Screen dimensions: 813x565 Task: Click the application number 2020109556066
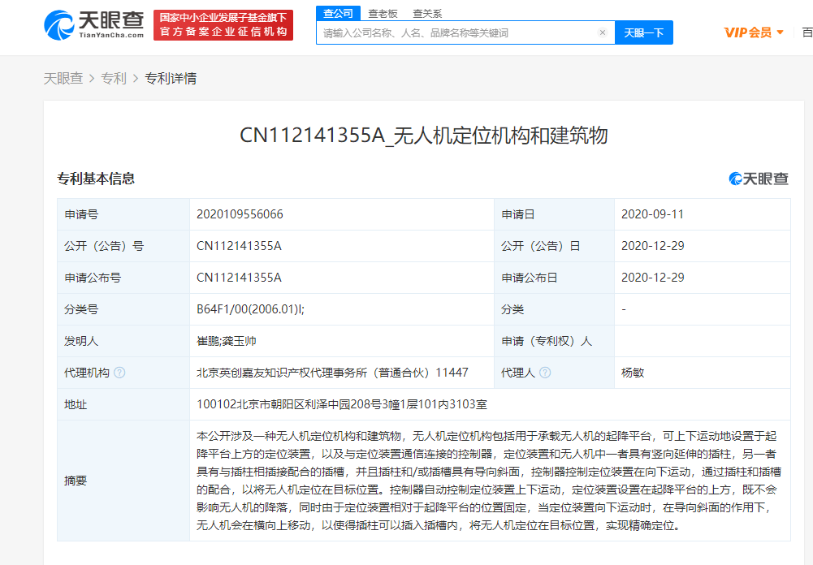click(x=240, y=214)
